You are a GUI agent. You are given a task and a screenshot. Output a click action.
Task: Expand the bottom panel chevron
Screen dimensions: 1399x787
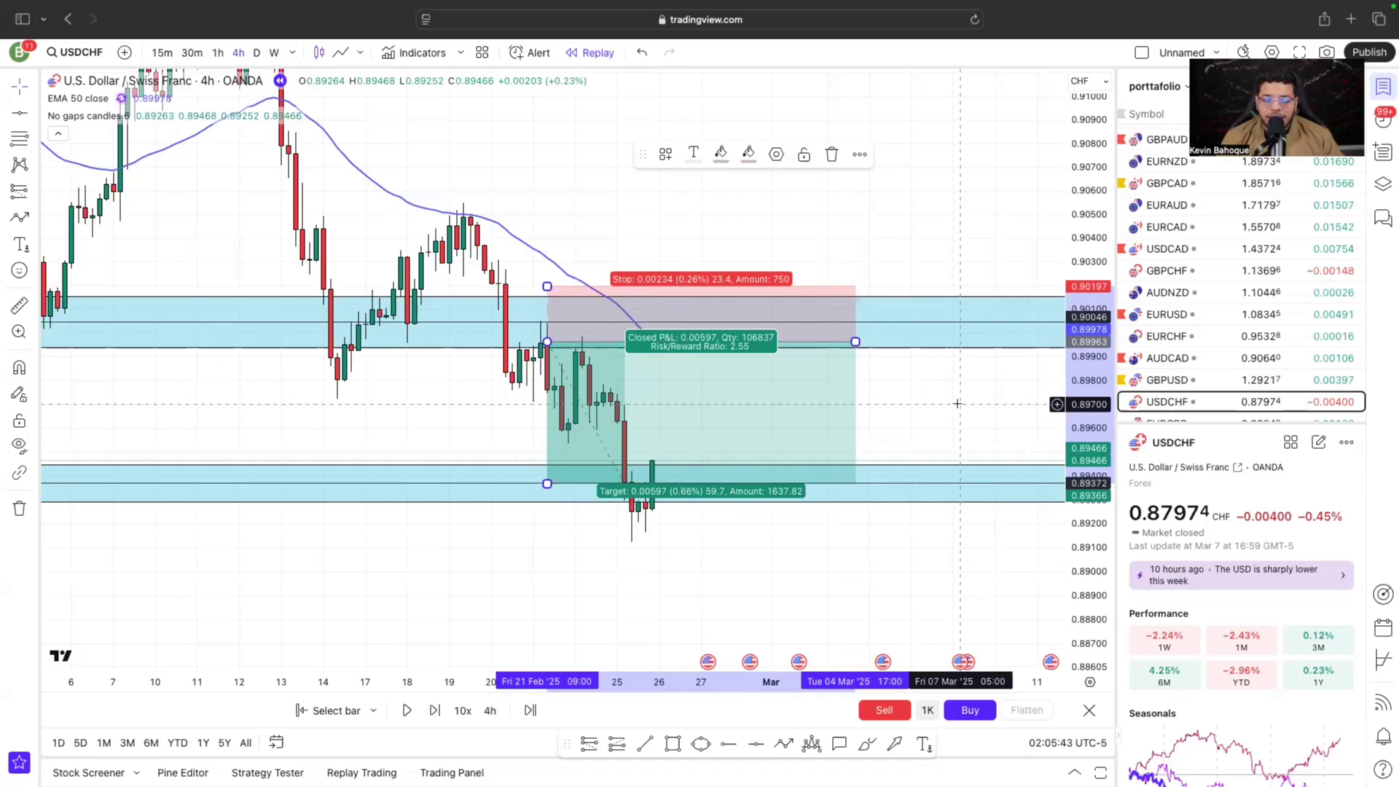[x=1075, y=772]
